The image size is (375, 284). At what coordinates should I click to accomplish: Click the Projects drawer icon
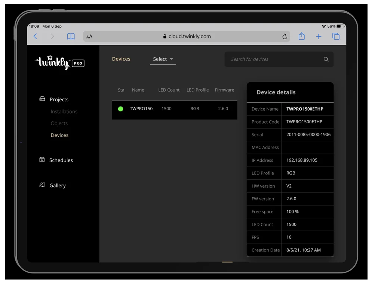click(42, 99)
